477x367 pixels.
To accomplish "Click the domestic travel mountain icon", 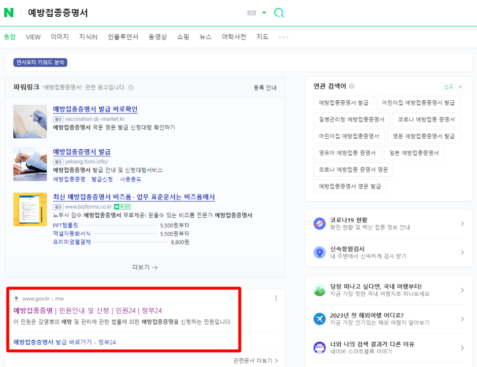I will 319,290.
